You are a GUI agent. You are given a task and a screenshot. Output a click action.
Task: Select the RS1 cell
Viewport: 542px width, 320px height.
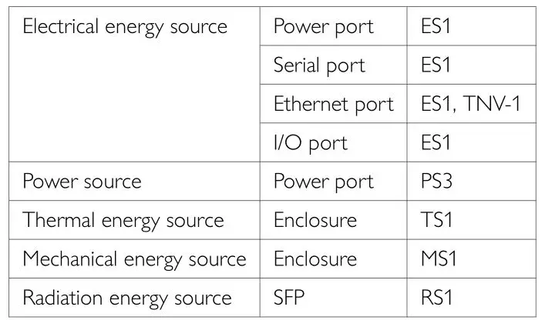(x=436, y=298)
